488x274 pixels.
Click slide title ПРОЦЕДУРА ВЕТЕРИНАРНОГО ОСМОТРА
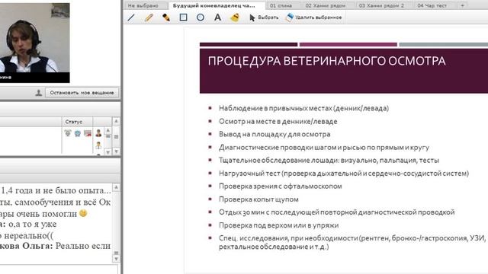(x=326, y=61)
